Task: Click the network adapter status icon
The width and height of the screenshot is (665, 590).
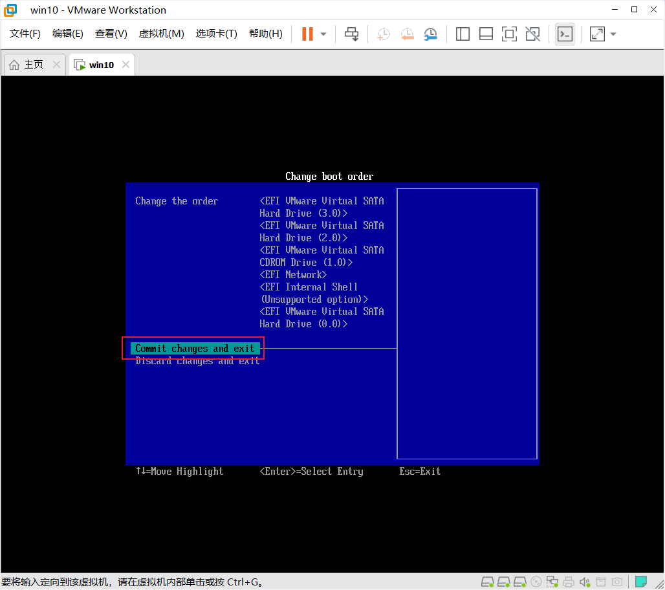Action: 552,582
